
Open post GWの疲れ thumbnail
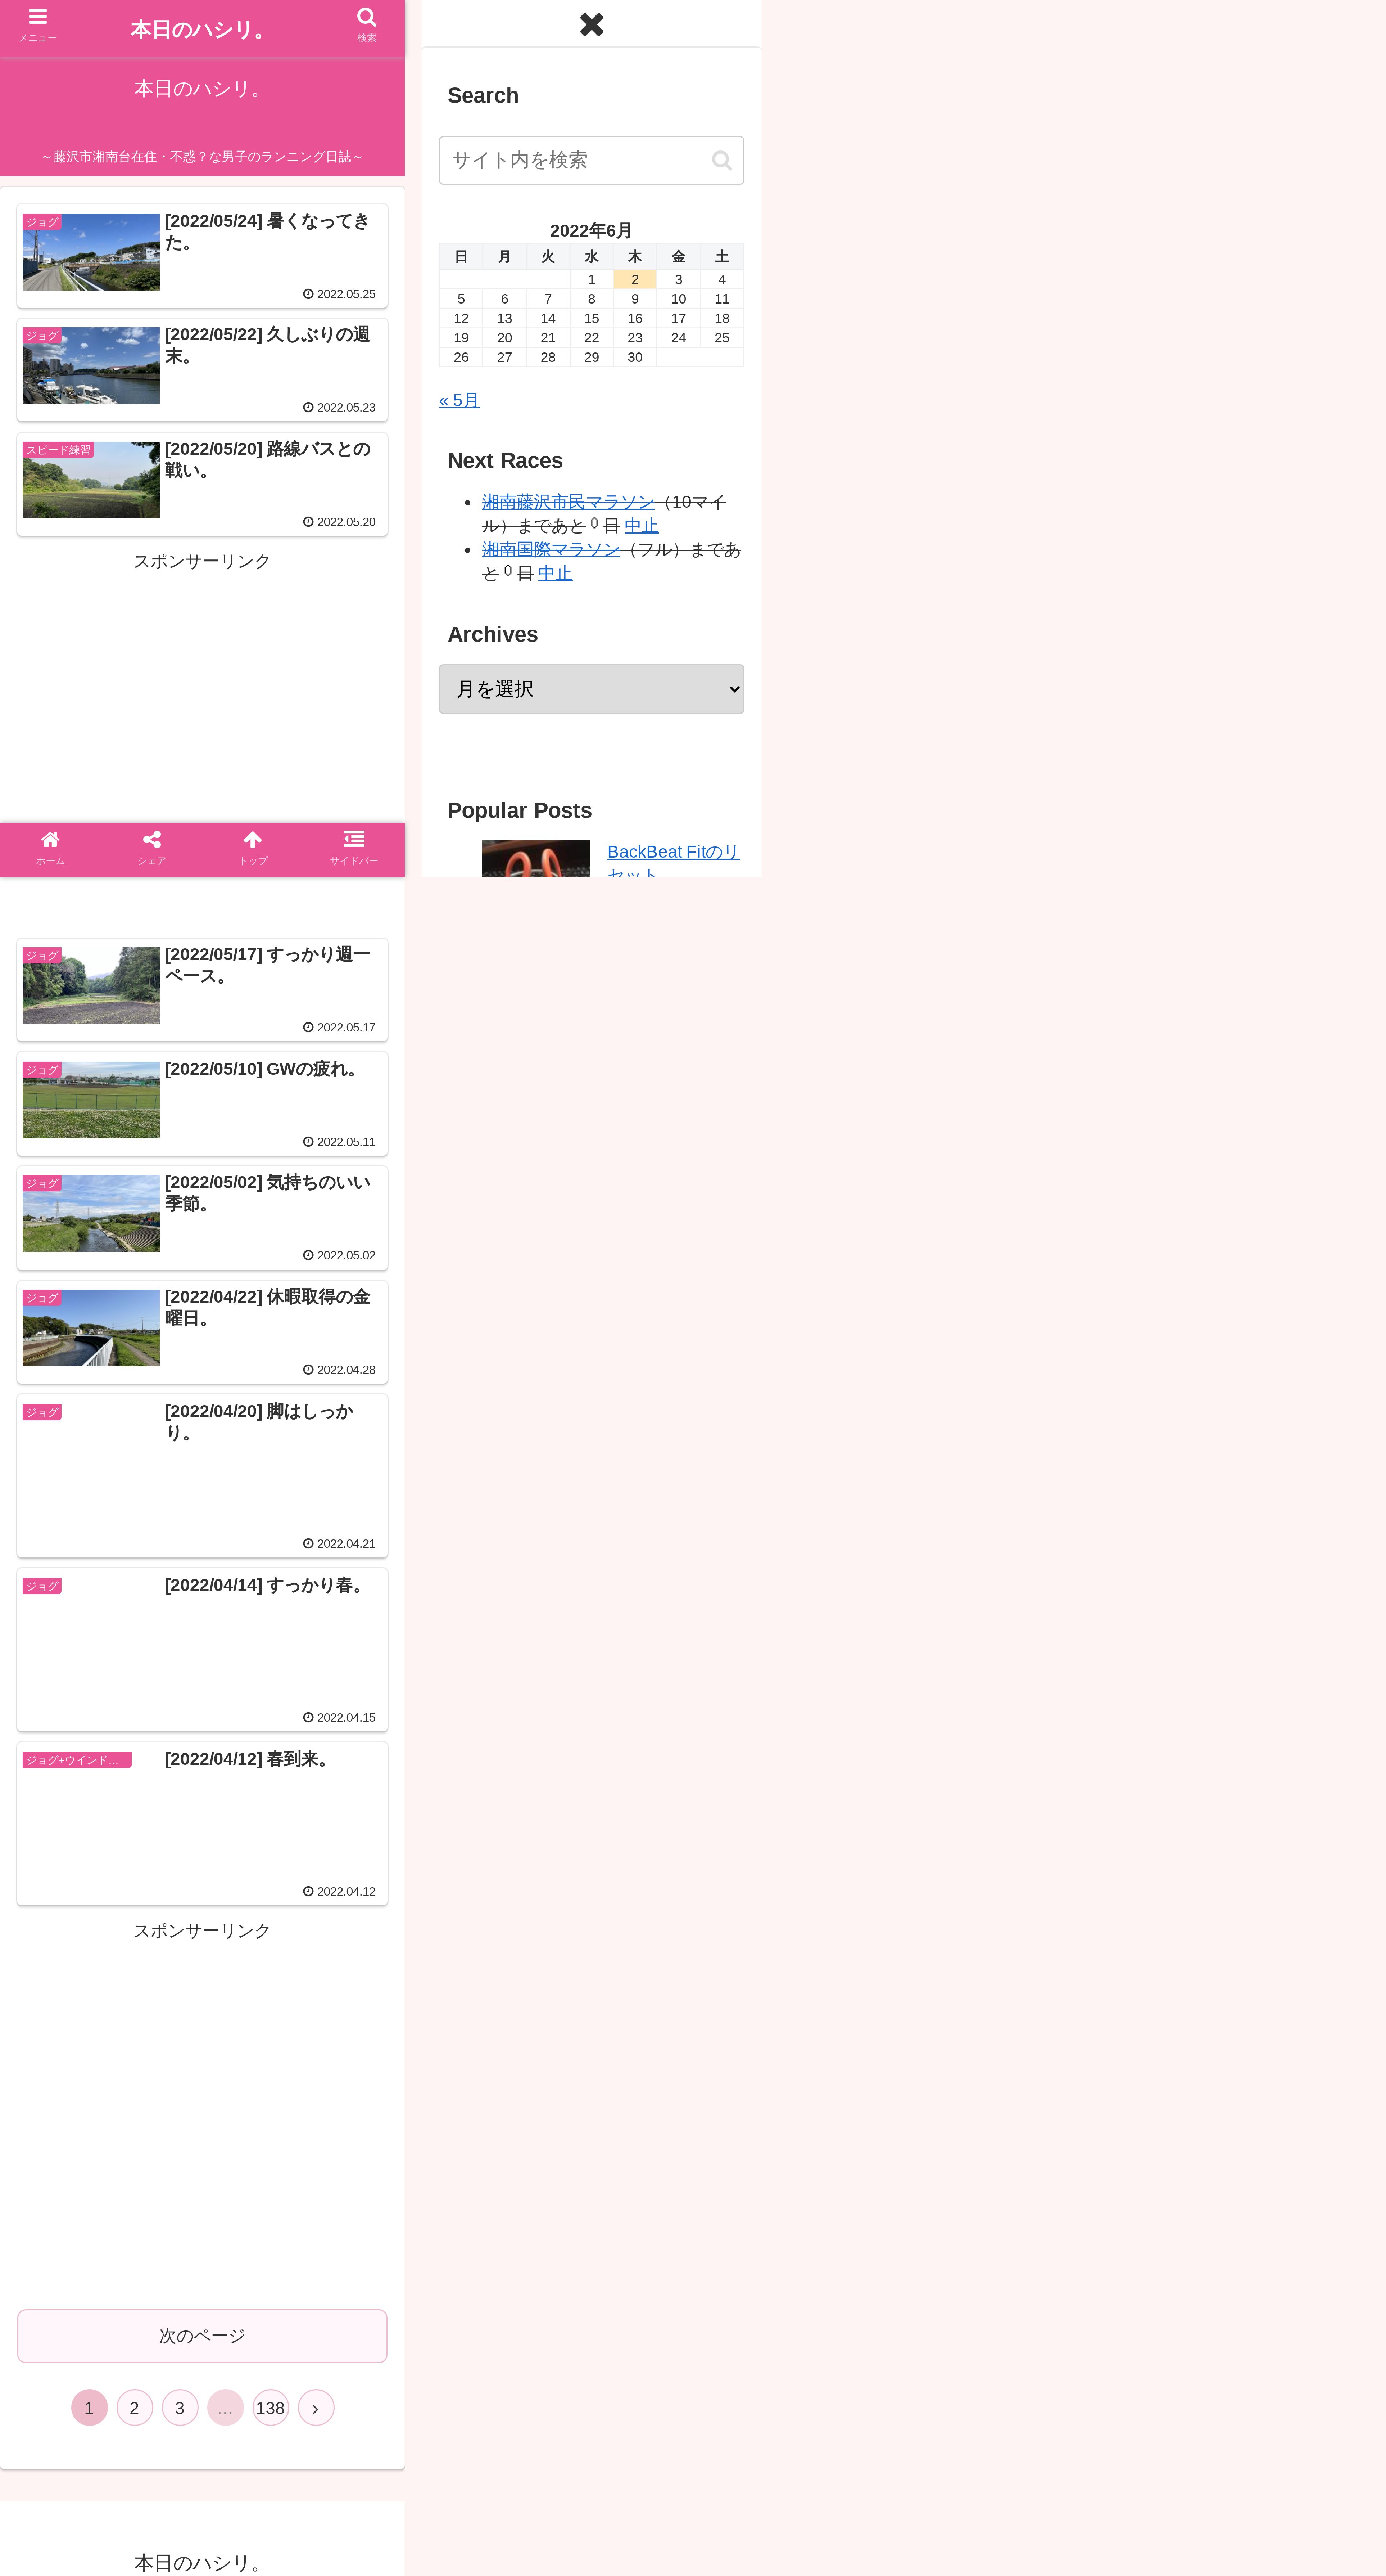(x=91, y=1100)
